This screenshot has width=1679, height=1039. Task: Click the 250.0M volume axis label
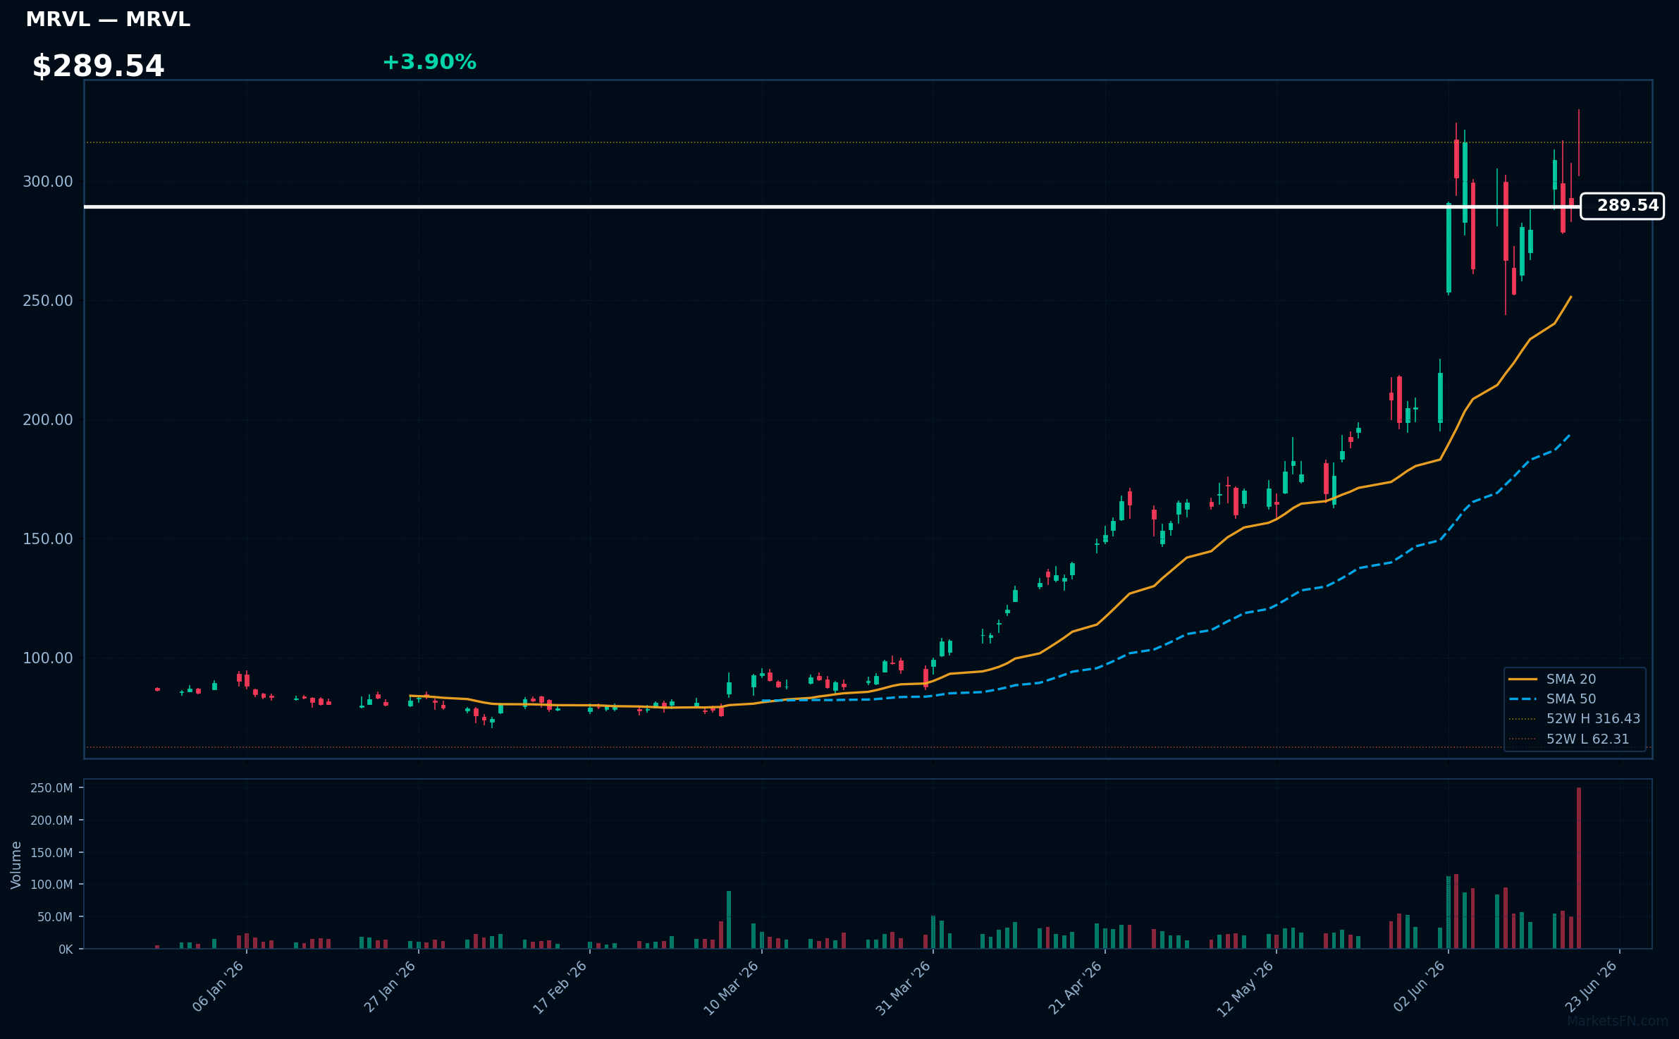click(51, 788)
